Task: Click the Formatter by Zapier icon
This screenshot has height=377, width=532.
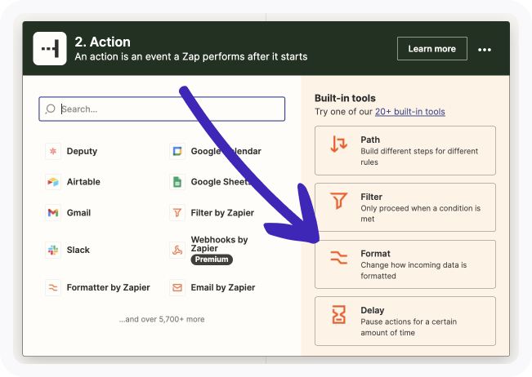Action: pos(53,287)
